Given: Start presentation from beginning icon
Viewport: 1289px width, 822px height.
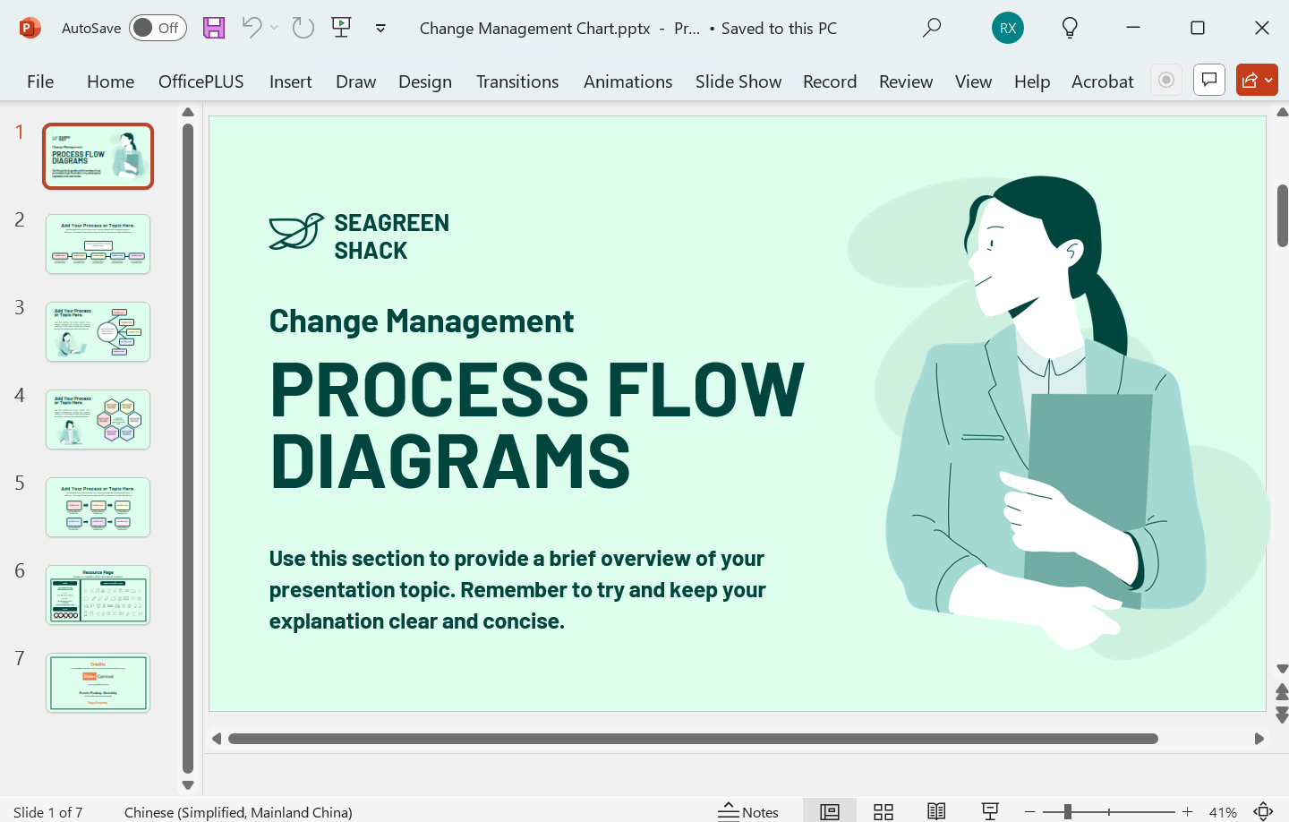Looking at the screenshot, I should [x=341, y=28].
